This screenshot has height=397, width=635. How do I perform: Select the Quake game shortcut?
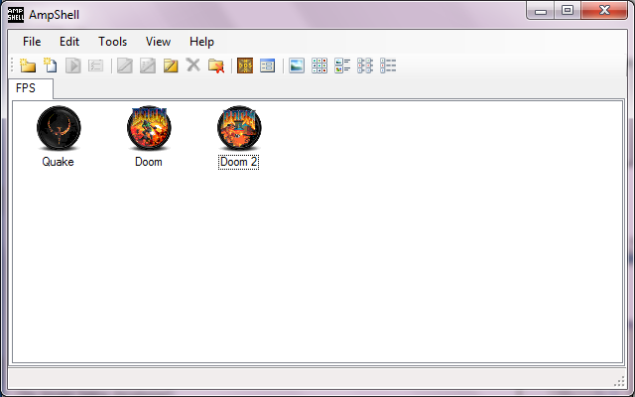[58, 129]
